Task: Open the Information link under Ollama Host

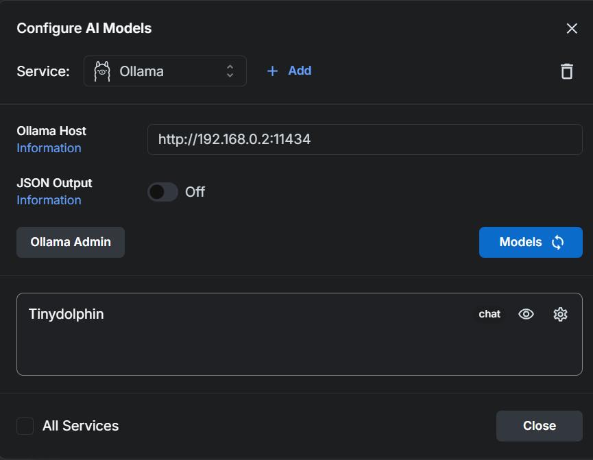Action: click(49, 148)
